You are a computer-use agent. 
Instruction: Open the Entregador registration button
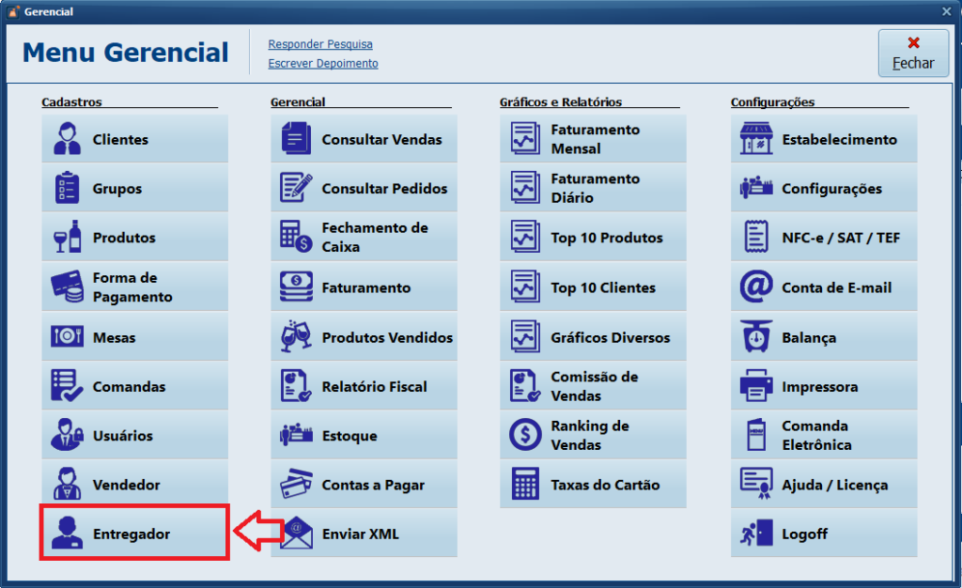[134, 534]
